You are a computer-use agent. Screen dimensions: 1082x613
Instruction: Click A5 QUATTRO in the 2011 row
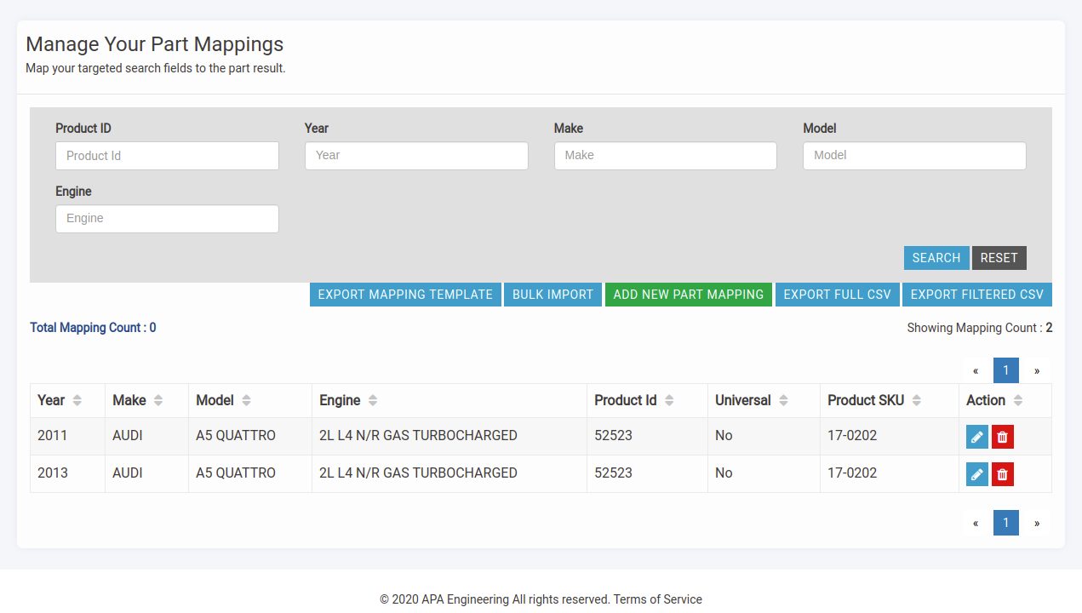pos(236,436)
